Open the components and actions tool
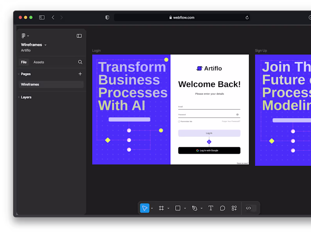311x233 pixels. tap(234, 208)
